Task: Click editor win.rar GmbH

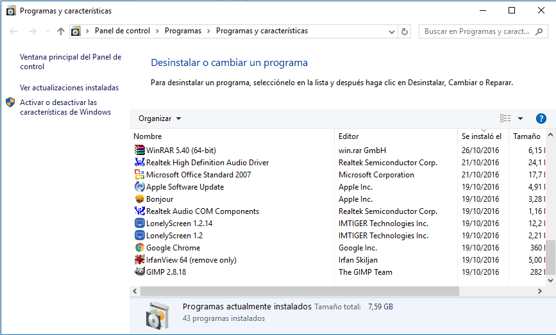Action: tap(362, 150)
